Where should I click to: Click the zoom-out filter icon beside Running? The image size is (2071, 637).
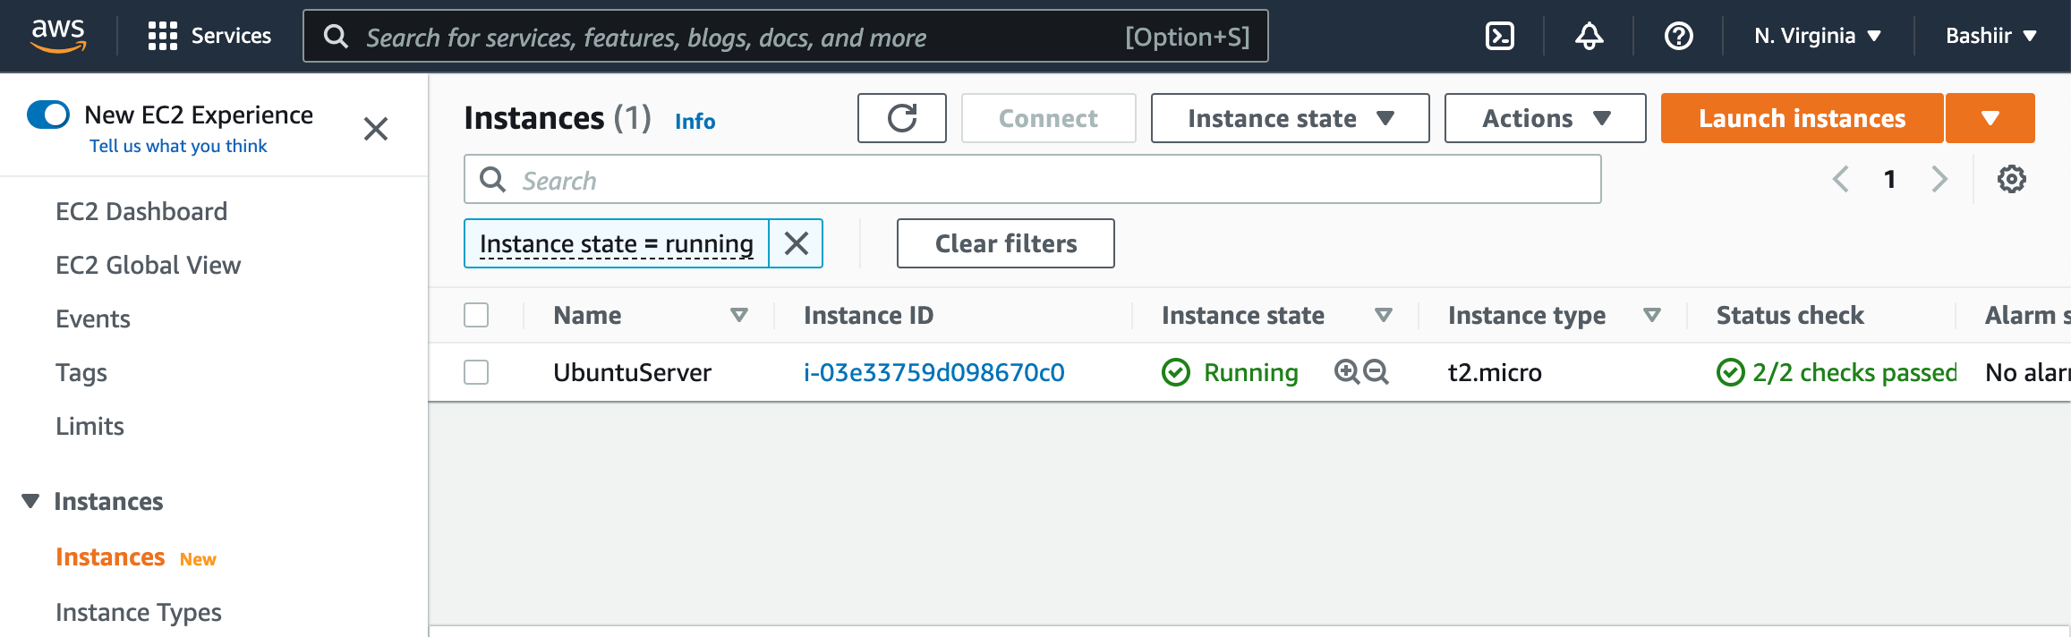1376,371
